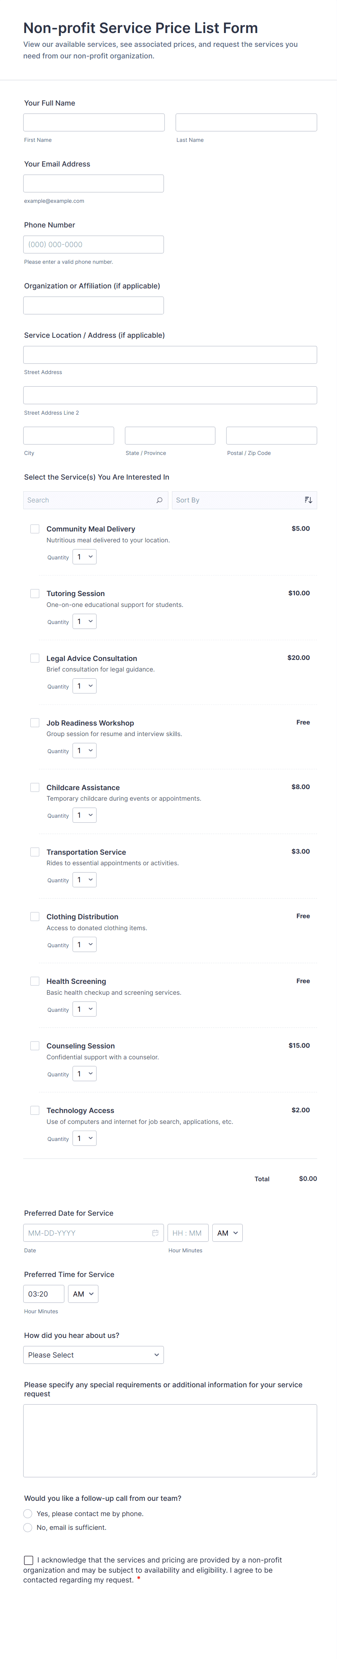Click the Phone Number input
The width and height of the screenshot is (337, 1659).
tap(93, 244)
